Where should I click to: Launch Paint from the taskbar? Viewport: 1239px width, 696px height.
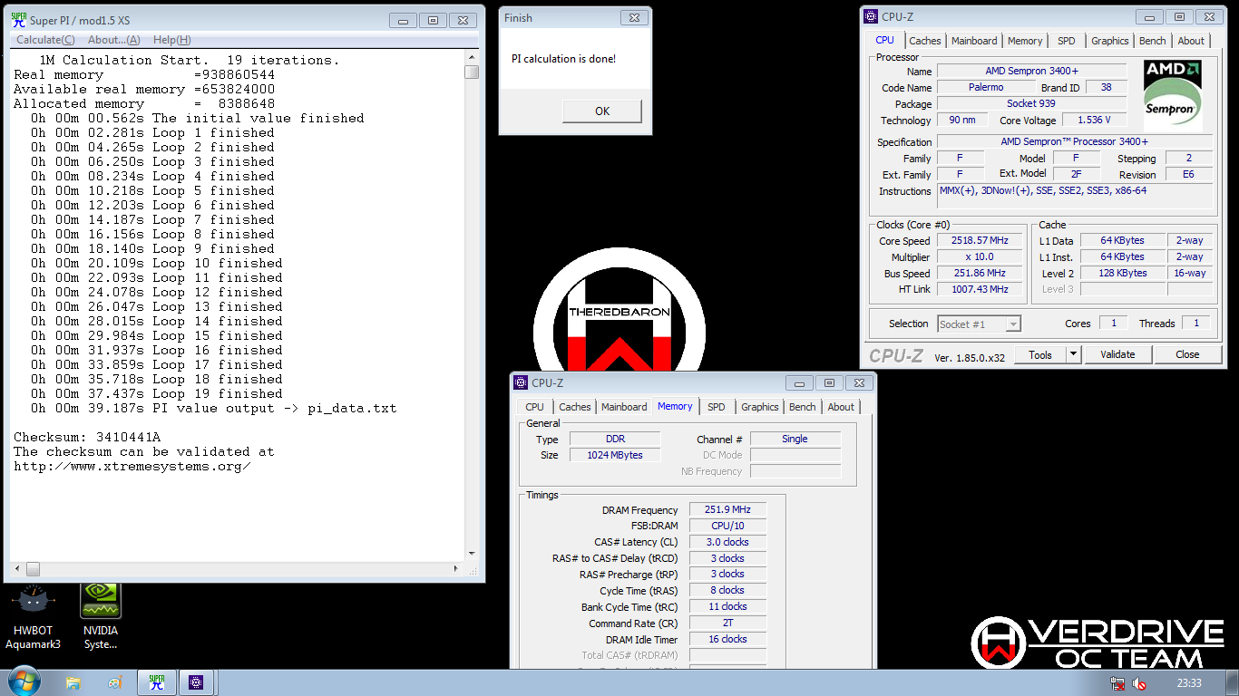(115, 682)
